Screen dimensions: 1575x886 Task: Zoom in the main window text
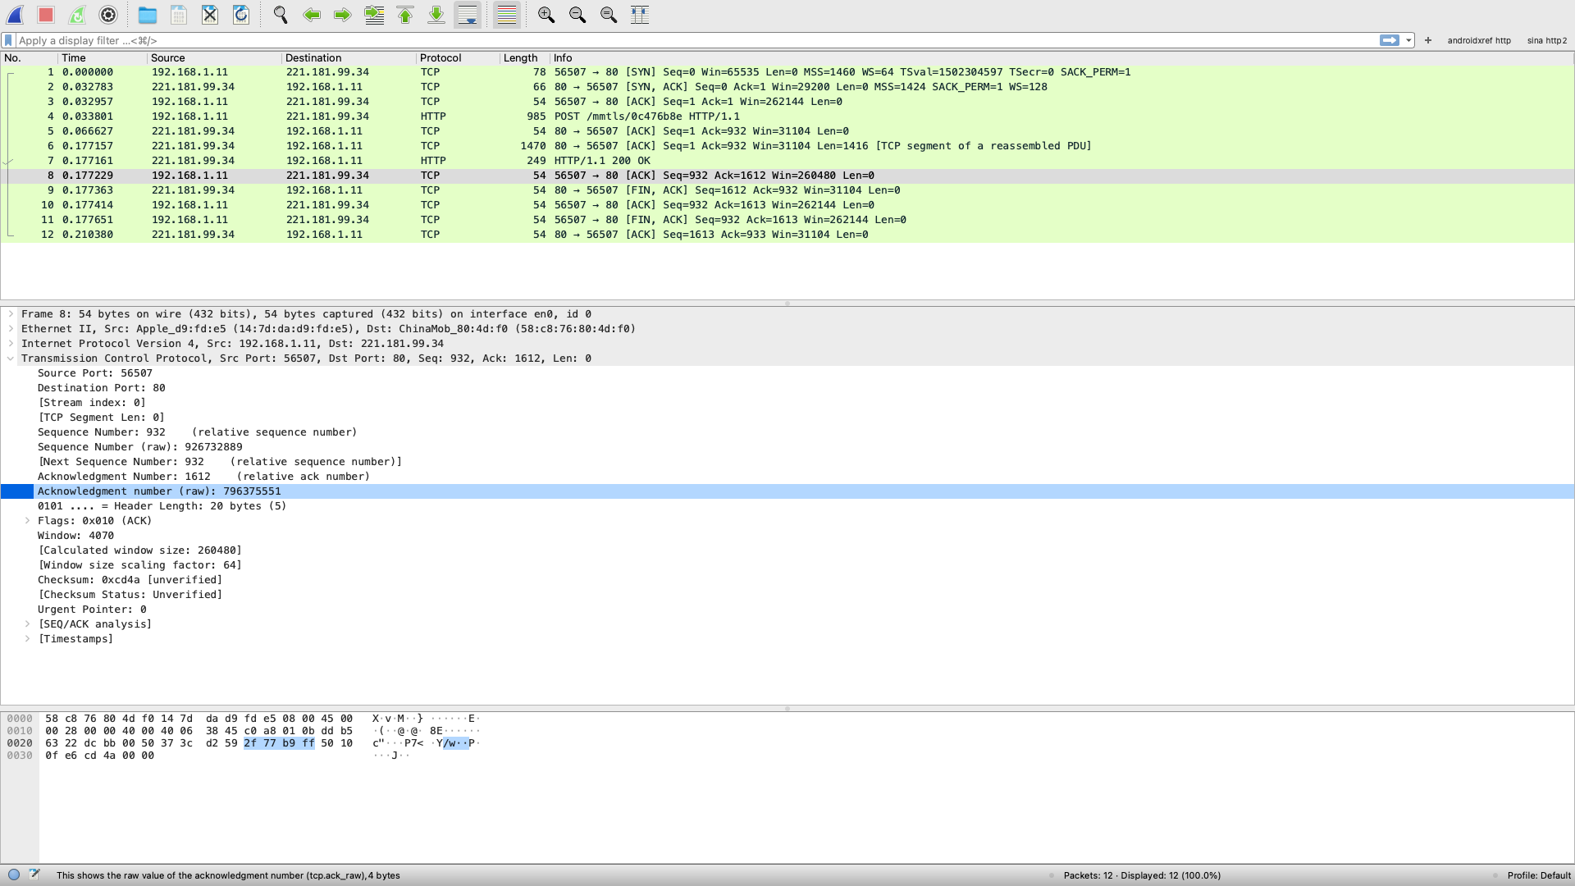(x=546, y=15)
